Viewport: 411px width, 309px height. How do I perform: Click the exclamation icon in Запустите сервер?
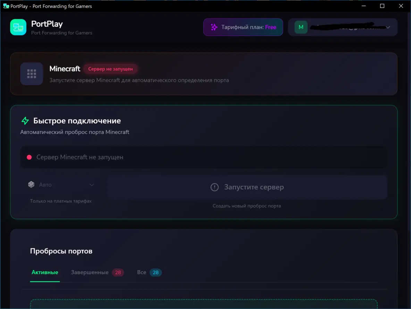[x=215, y=187]
